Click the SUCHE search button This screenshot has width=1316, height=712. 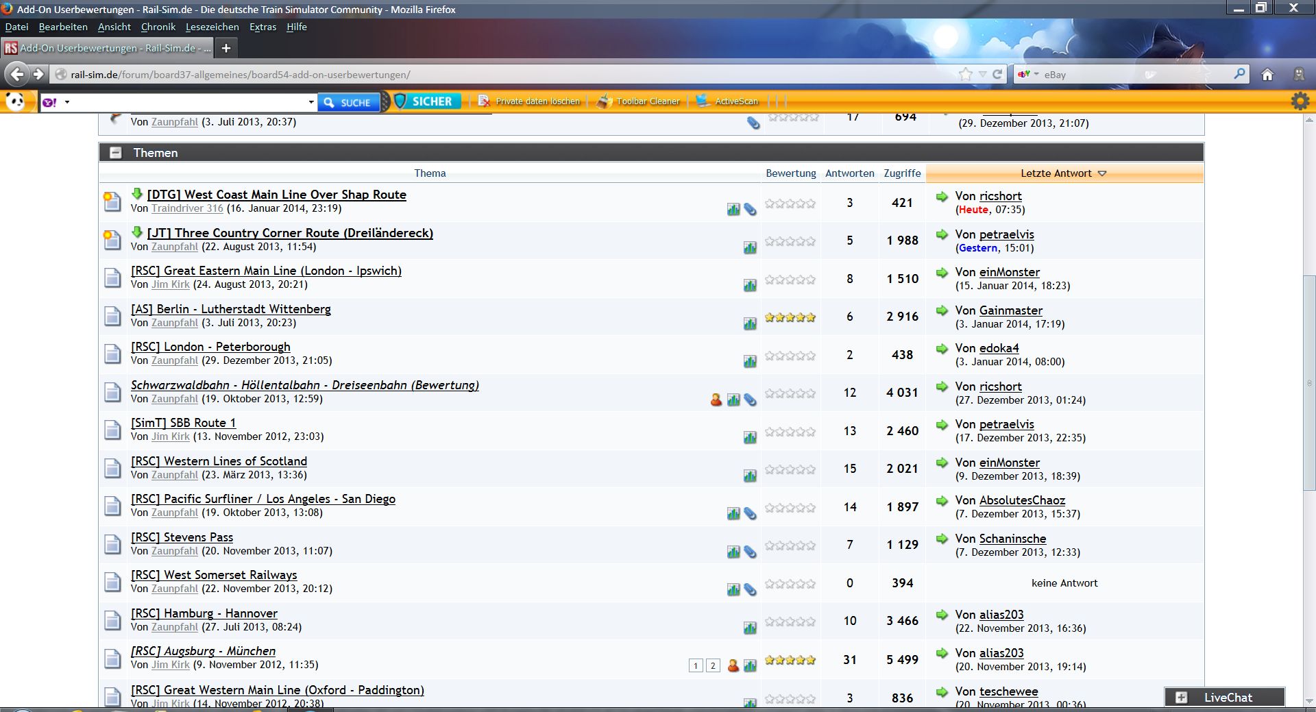click(x=348, y=102)
